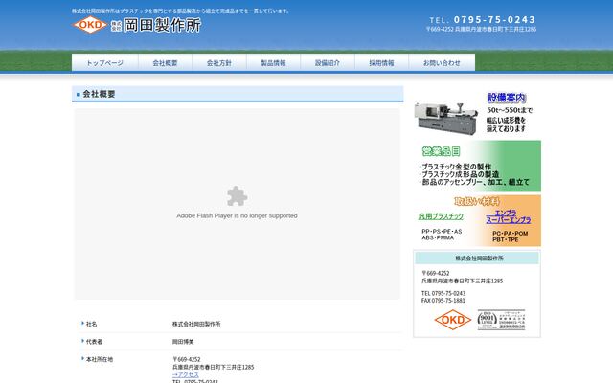Click the injection molding machine image
The height and width of the screenshot is (383, 613).
pyautogui.click(x=446, y=118)
